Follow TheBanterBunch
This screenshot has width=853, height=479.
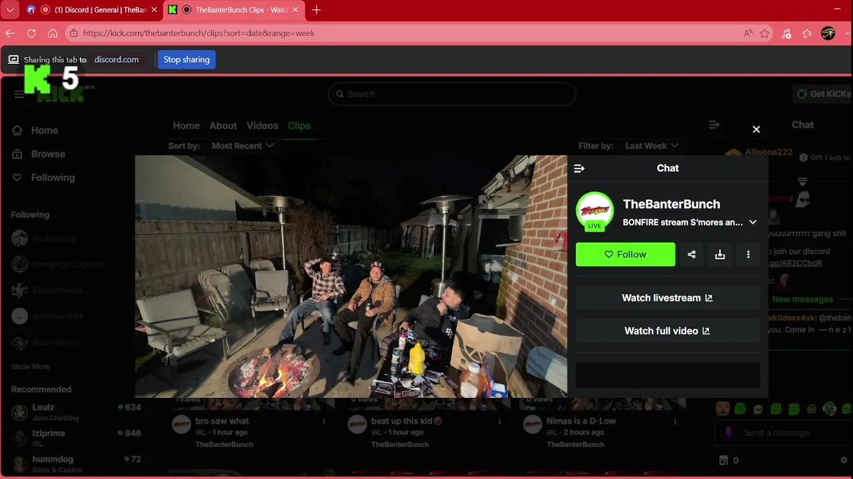coord(625,254)
